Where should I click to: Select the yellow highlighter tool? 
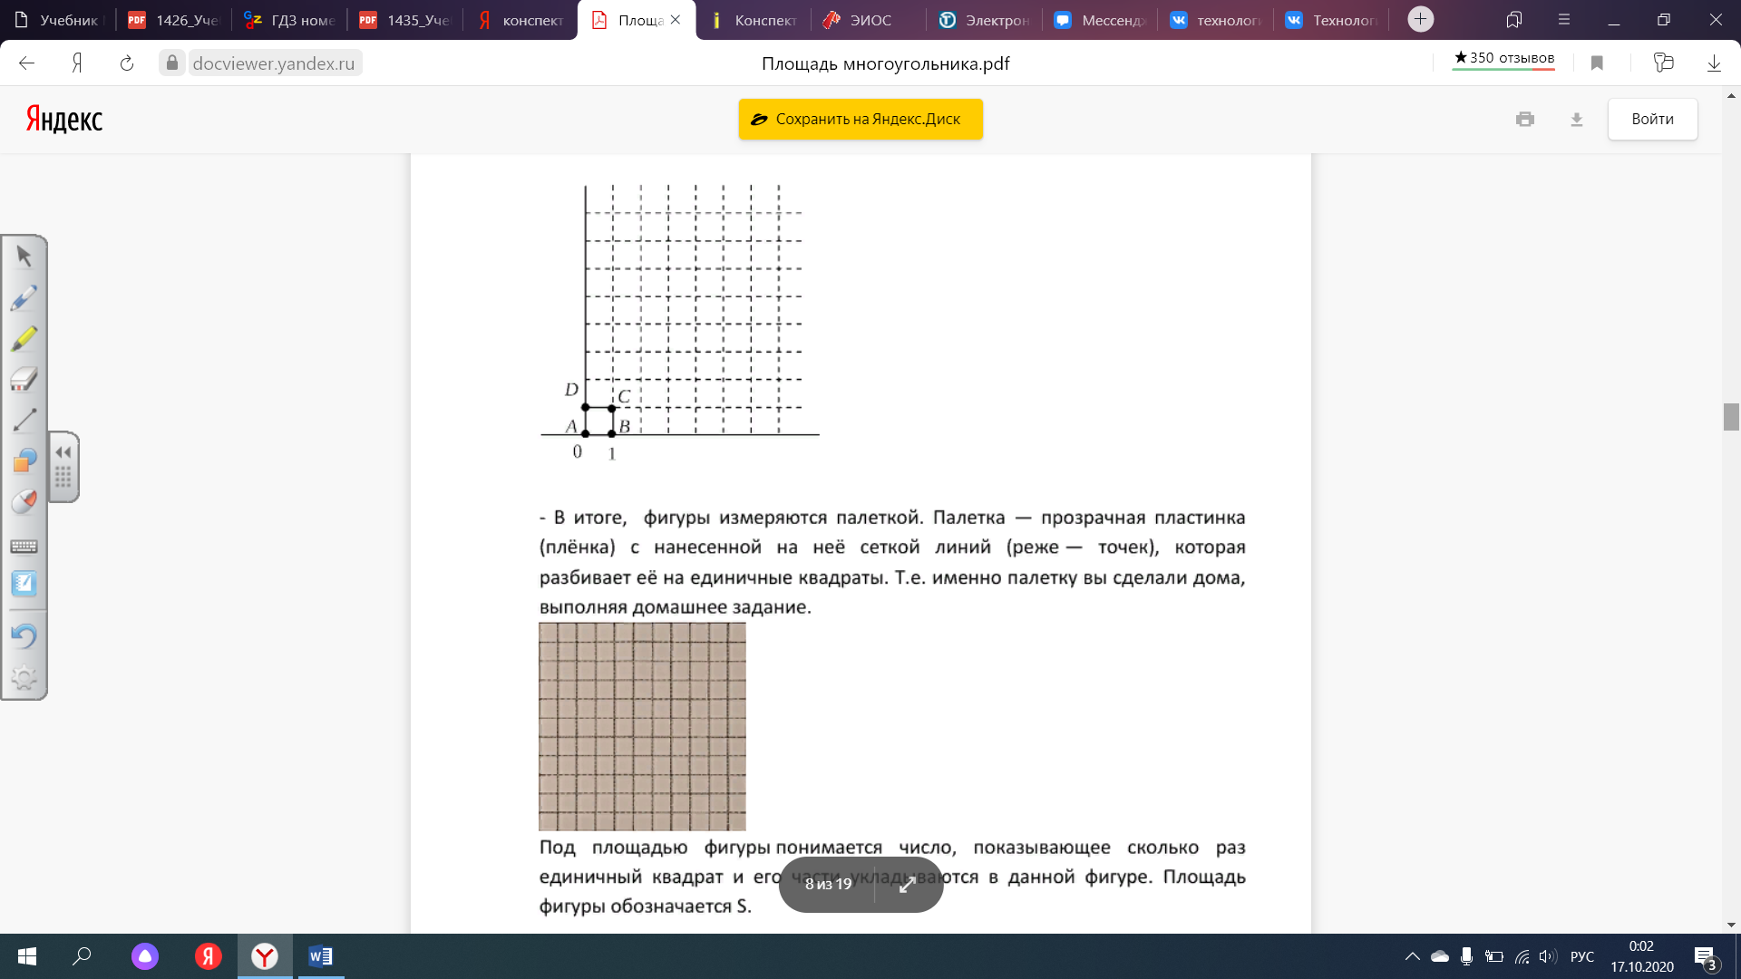click(x=24, y=338)
